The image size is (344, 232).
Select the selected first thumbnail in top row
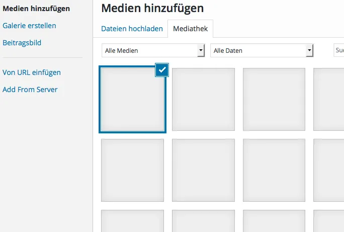pos(132,100)
